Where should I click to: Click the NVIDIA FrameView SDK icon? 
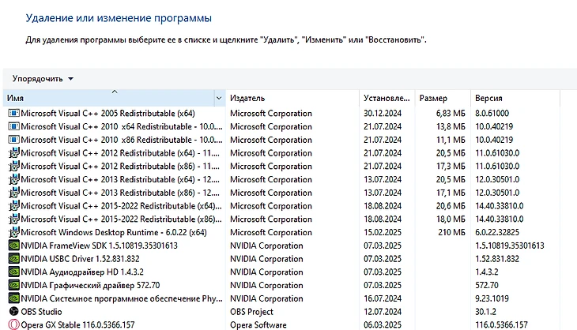[x=13, y=246]
